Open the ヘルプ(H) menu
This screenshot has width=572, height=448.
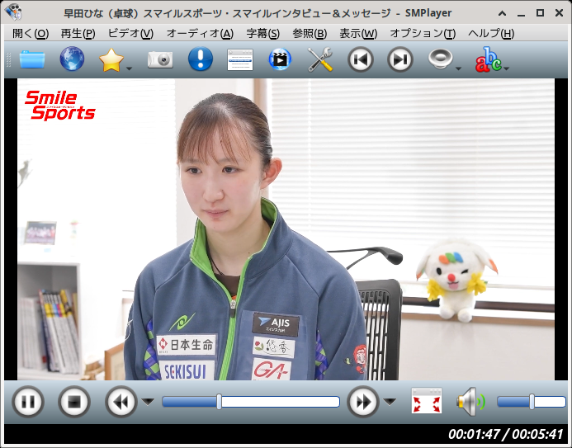[491, 34]
